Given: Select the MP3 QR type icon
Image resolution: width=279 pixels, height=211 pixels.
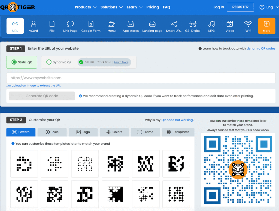Looking at the screenshot, I should [x=211, y=26].
